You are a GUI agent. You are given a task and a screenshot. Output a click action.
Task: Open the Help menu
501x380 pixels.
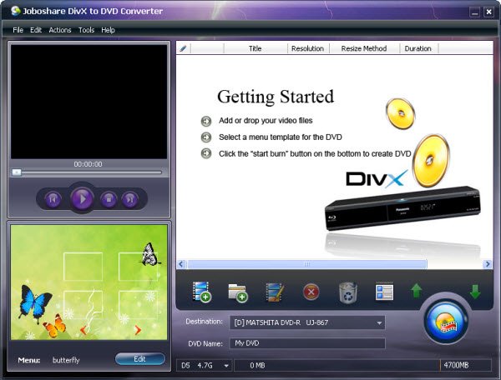[108, 30]
